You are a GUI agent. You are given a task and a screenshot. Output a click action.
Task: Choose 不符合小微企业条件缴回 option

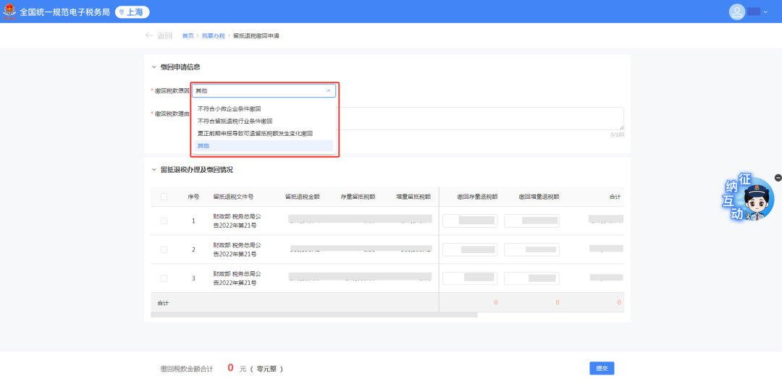230,108
